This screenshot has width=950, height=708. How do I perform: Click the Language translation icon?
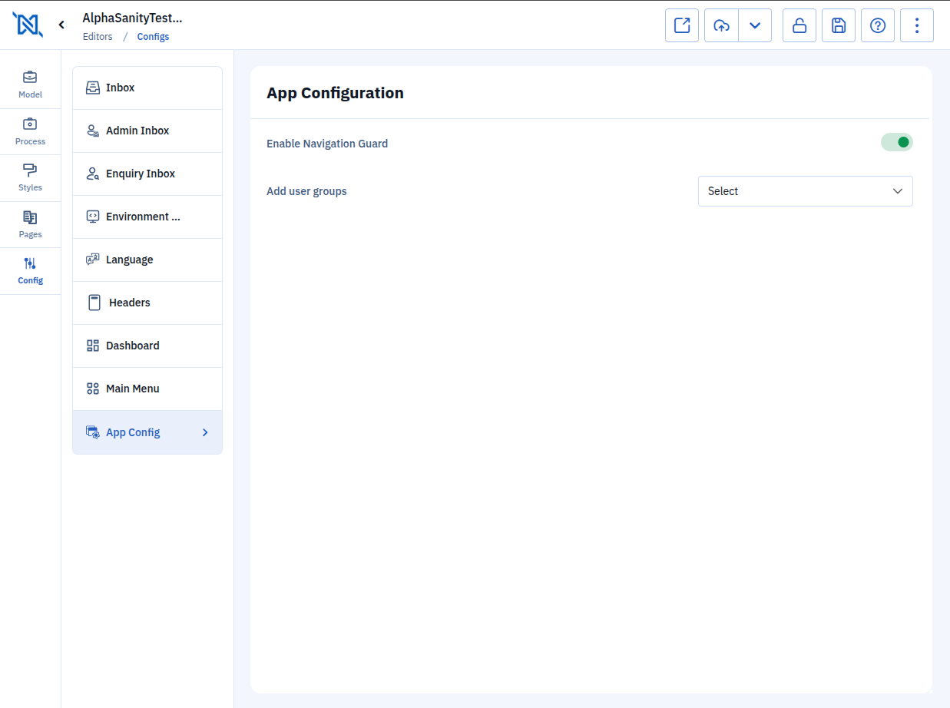tap(92, 260)
